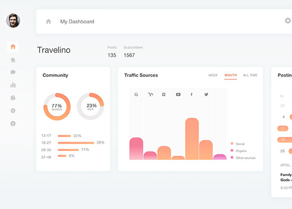The image size is (292, 209).
Task: Open the bar chart statistics icon
Action: click(x=13, y=85)
